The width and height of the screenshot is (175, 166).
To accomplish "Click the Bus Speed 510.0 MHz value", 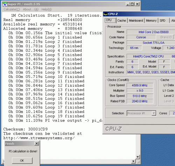I will coord(140,96).
